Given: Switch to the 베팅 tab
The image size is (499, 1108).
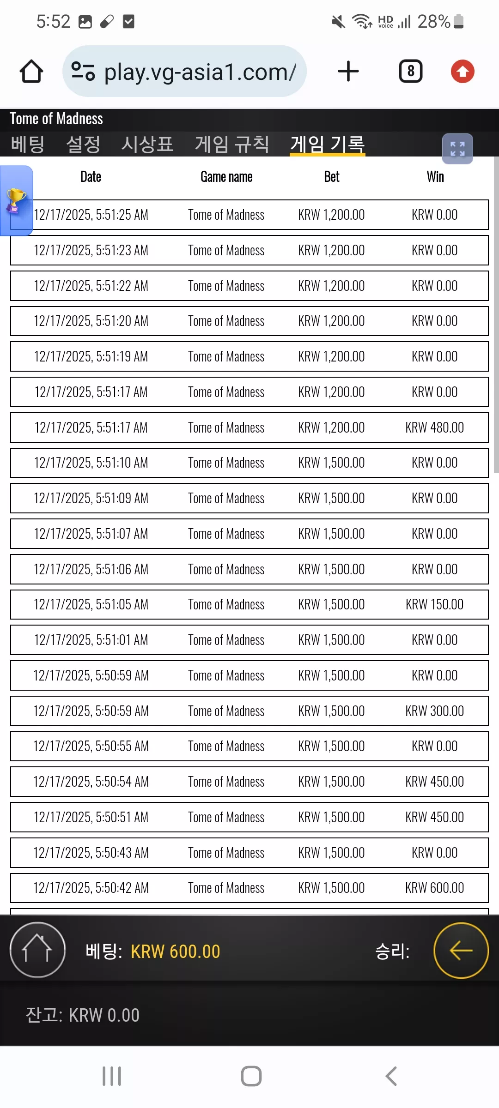Looking at the screenshot, I should [x=28, y=144].
